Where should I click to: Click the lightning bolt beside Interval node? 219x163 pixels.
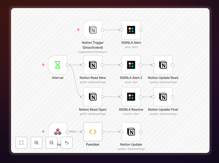(43, 65)
